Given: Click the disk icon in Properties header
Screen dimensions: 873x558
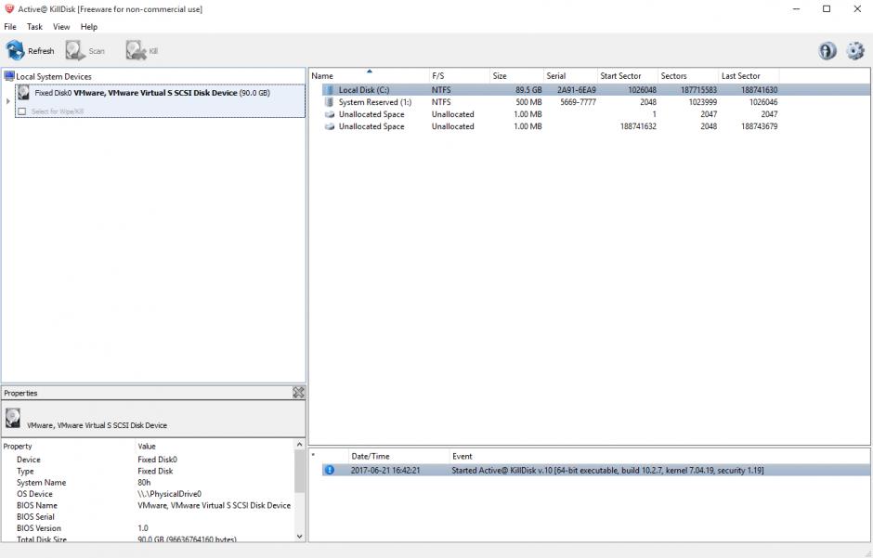Looking at the screenshot, I should click(x=13, y=418).
